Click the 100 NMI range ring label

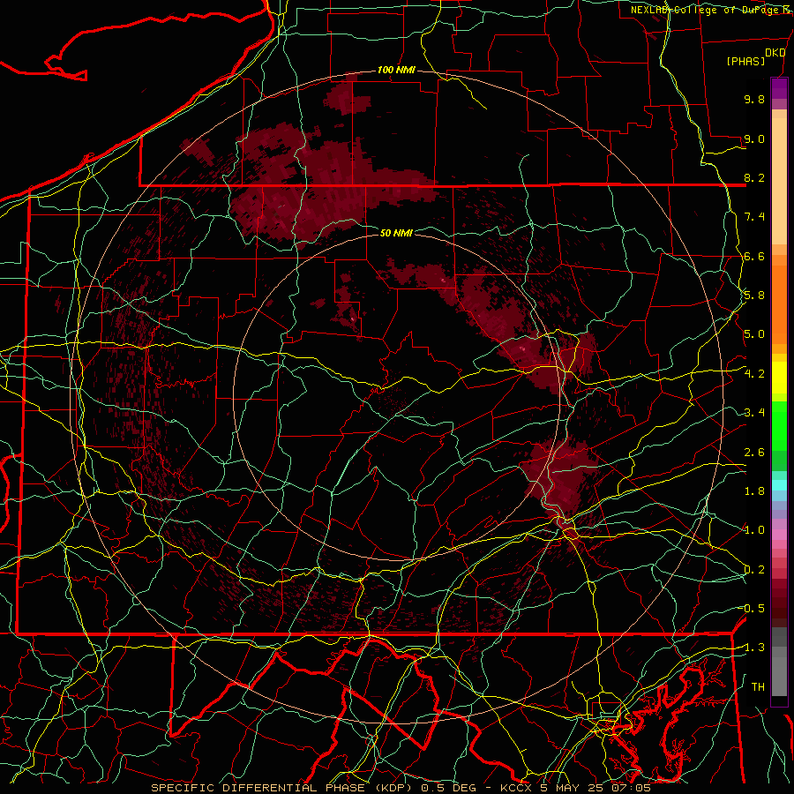point(396,70)
